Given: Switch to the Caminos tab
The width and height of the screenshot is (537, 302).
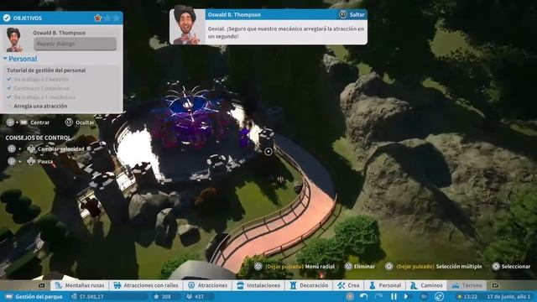Looking at the screenshot, I should tap(427, 285).
